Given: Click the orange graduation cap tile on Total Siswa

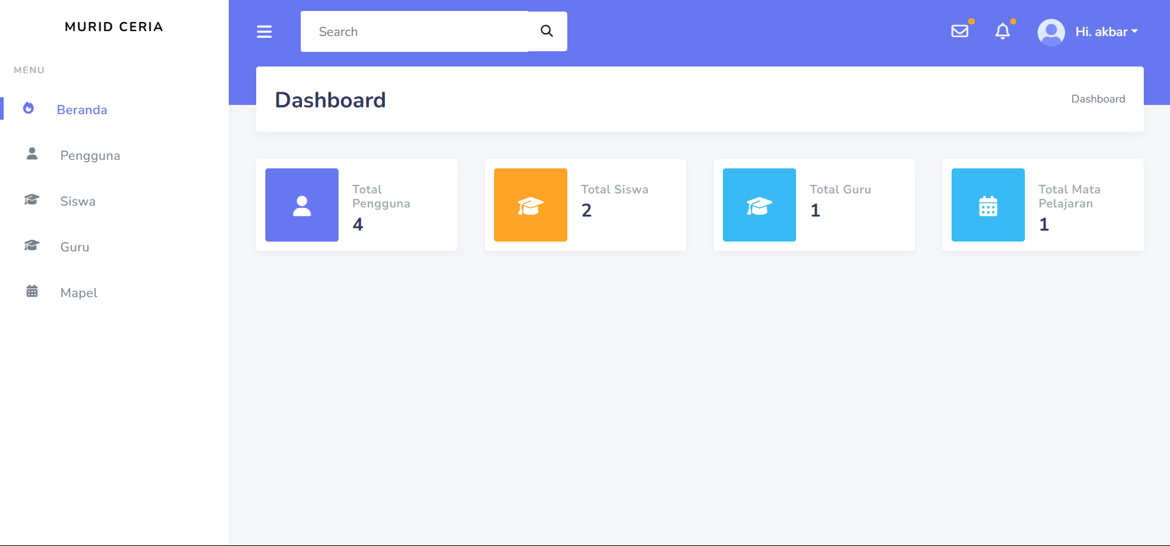Looking at the screenshot, I should tap(531, 205).
